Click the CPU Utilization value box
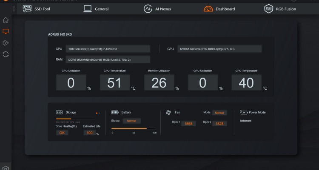Viewport: 319px width, 170px height. [71, 82]
